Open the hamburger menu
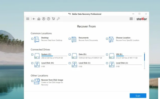Viewport: 160px width, 99px height. point(28,19)
